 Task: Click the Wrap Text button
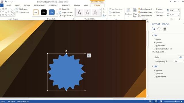pos(135,13)
